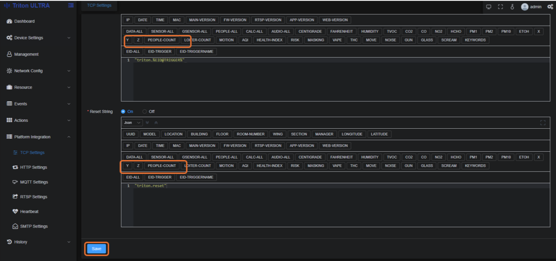Click double-chevron down icon beside Json selector

tap(148, 123)
